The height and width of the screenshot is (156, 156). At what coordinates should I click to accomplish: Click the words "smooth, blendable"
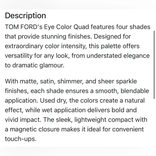point(122,91)
